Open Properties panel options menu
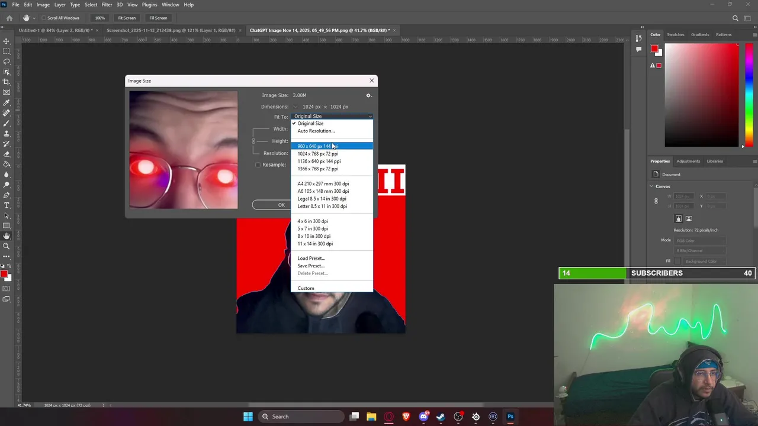 (x=754, y=161)
